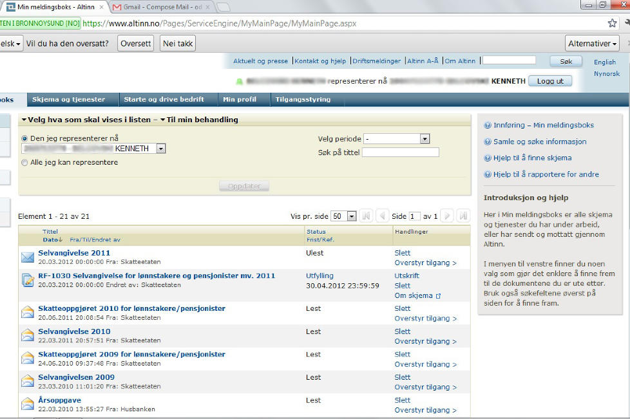The height and width of the screenshot is (419, 630).
Task: Go to previous page pagination arrow
Action: point(383,216)
